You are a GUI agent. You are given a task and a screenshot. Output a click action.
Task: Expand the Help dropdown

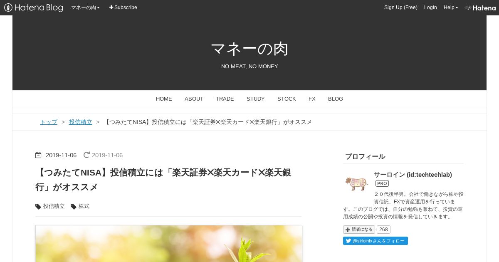point(451,7)
